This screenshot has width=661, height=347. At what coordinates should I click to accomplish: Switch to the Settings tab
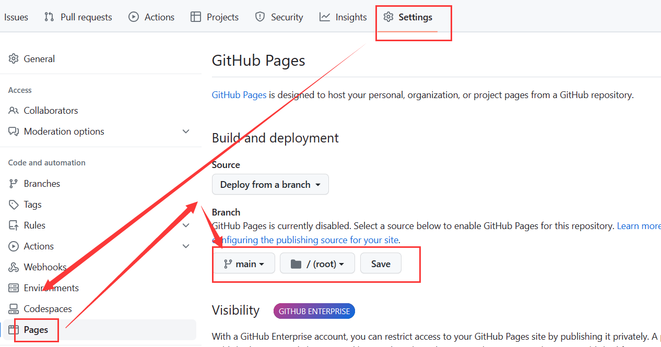pyautogui.click(x=408, y=17)
